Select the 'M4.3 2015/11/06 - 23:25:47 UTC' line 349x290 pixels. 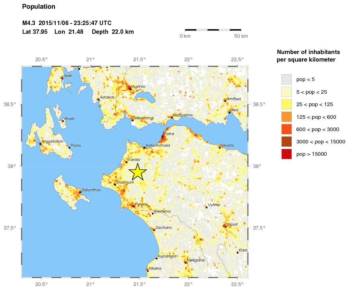[x=67, y=23]
